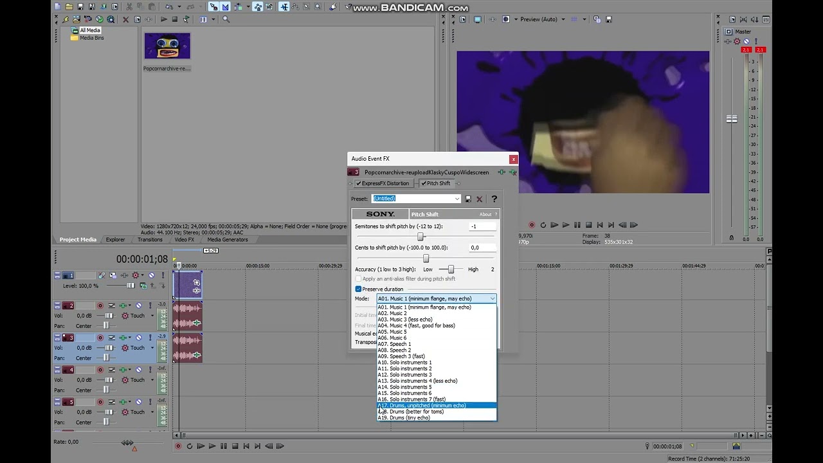Open a project with the folder icon
Screen dimensions: 823x463
pyautogui.click(x=69, y=6)
